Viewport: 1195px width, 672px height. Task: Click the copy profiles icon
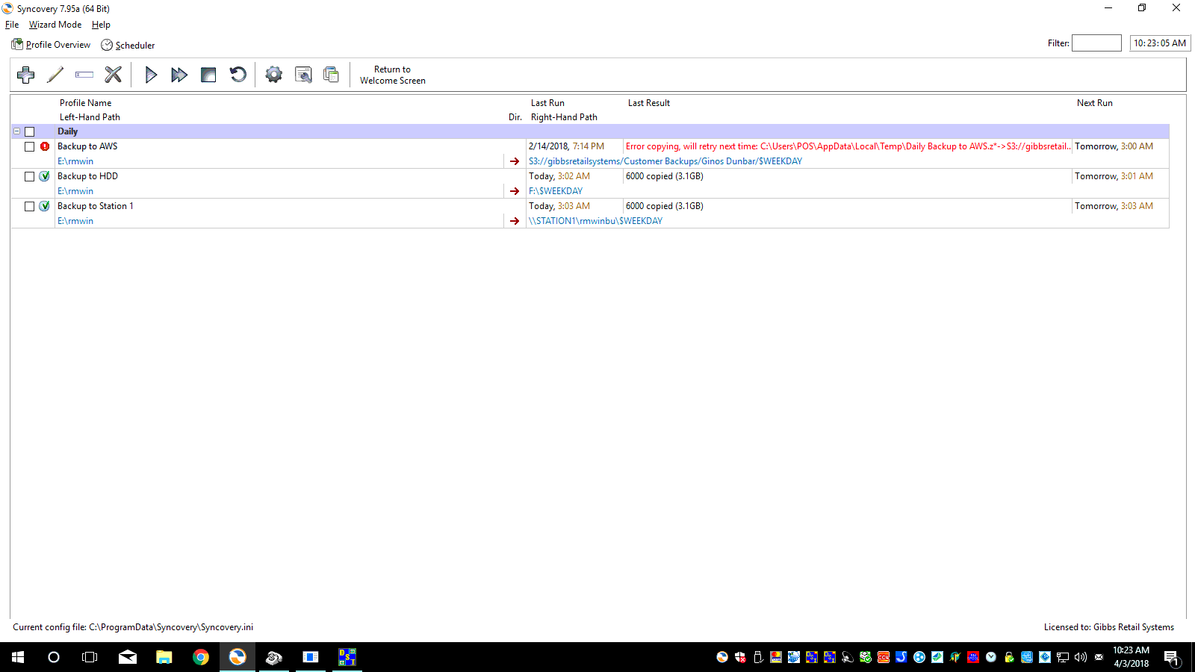[331, 75]
